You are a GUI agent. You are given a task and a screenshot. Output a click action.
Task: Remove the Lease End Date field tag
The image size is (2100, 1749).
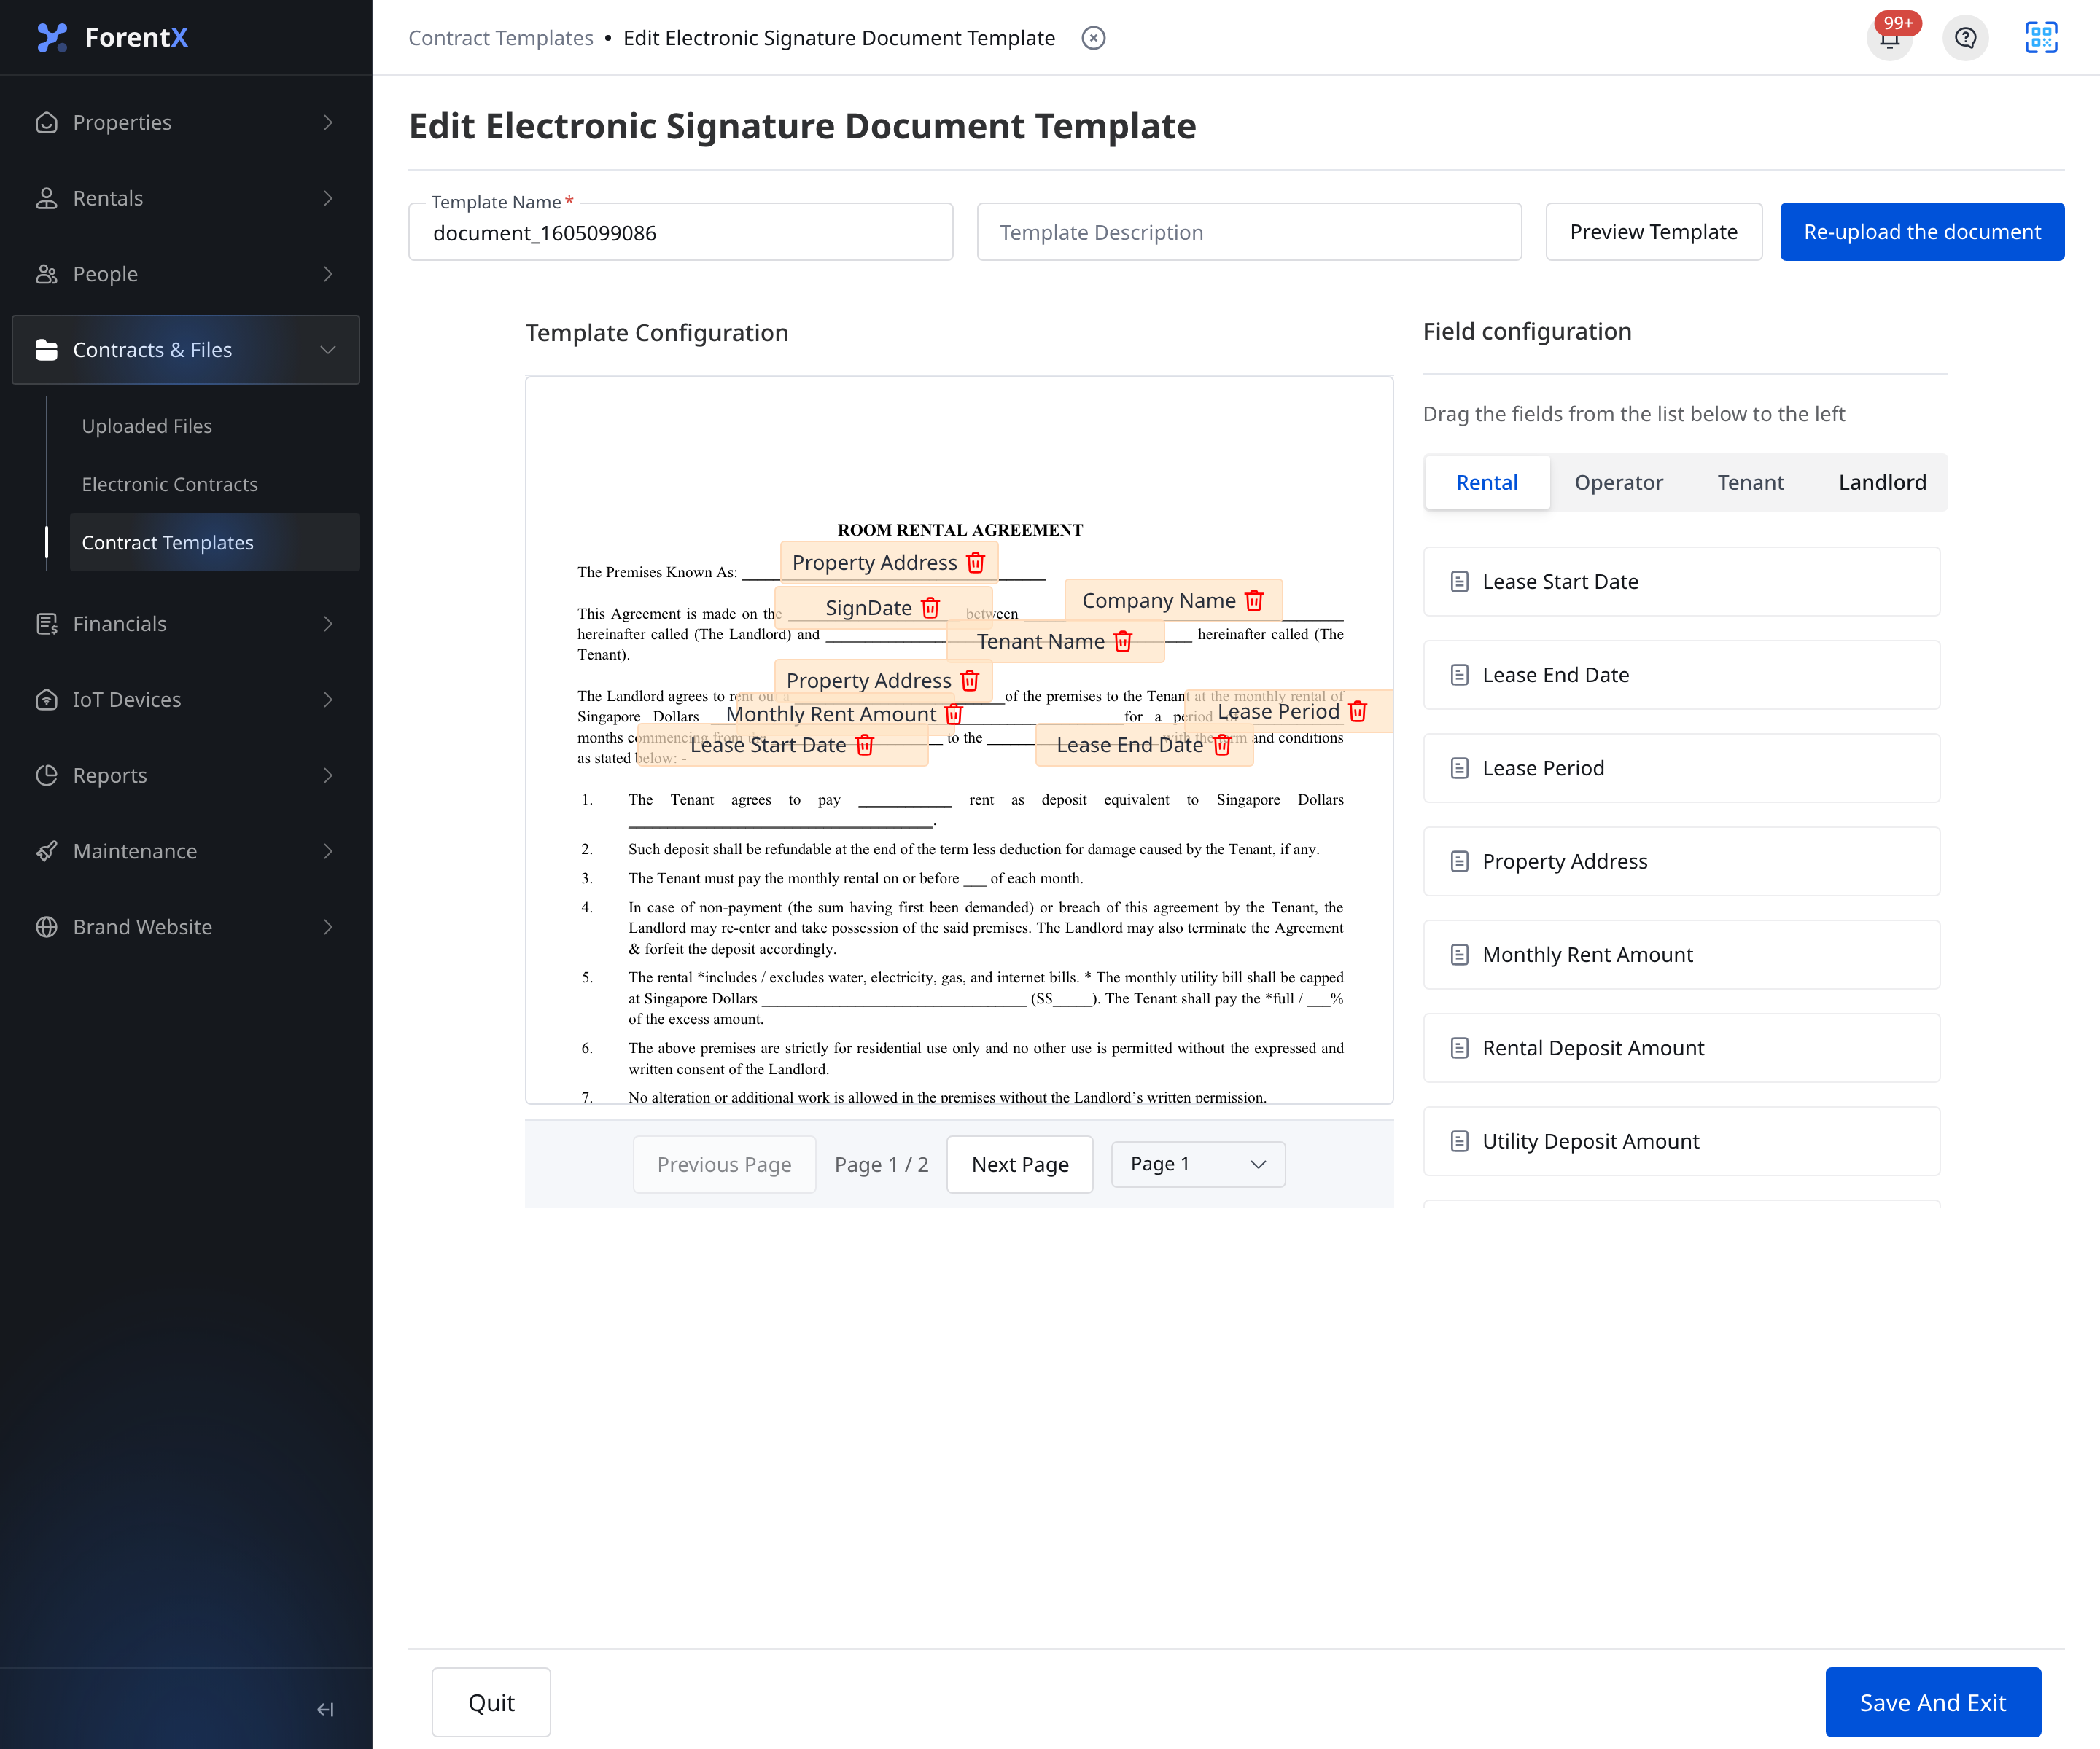point(1222,746)
